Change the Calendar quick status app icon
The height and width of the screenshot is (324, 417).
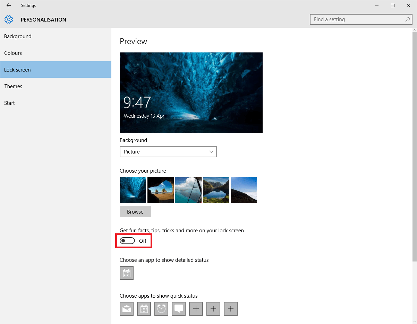144,308
